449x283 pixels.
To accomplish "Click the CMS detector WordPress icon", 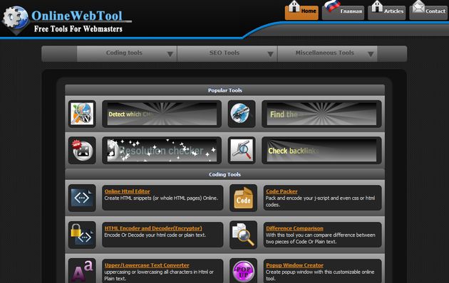I will pos(82,114).
